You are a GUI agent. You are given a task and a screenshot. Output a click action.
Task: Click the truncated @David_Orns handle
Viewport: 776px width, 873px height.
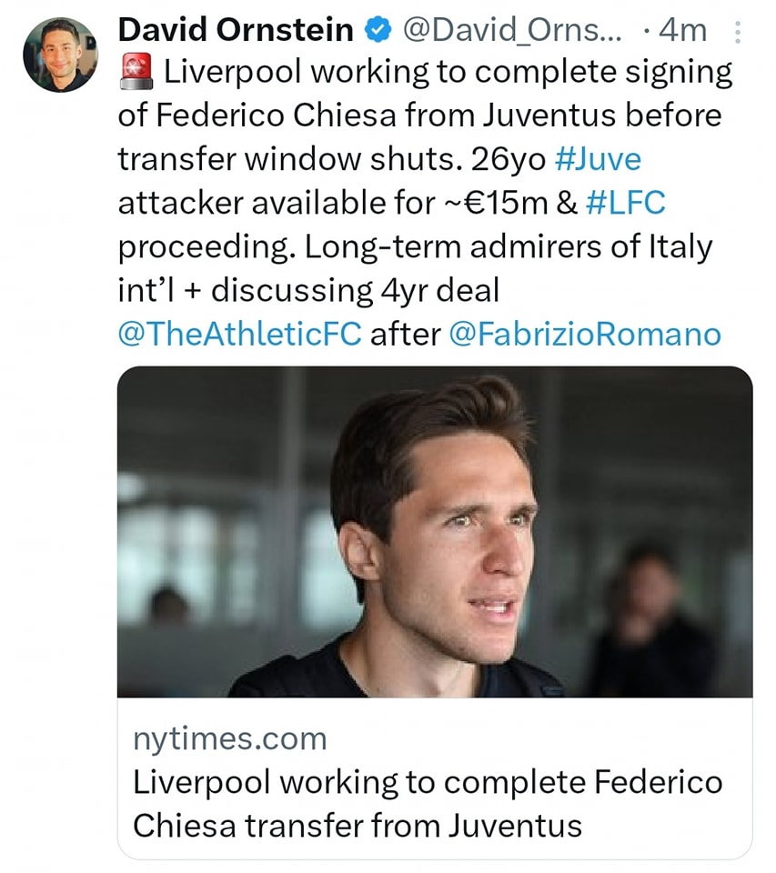[511, 30]
